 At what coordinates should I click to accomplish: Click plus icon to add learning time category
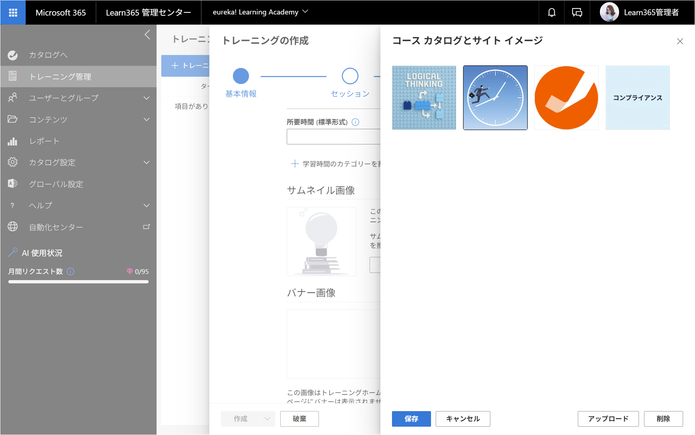pos(295,164)
